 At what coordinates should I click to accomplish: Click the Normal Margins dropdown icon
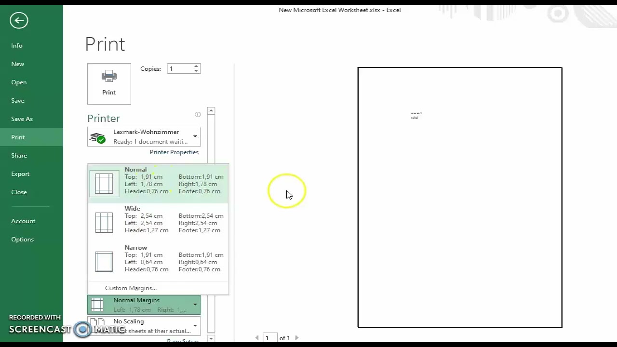[x=97, y=305]
